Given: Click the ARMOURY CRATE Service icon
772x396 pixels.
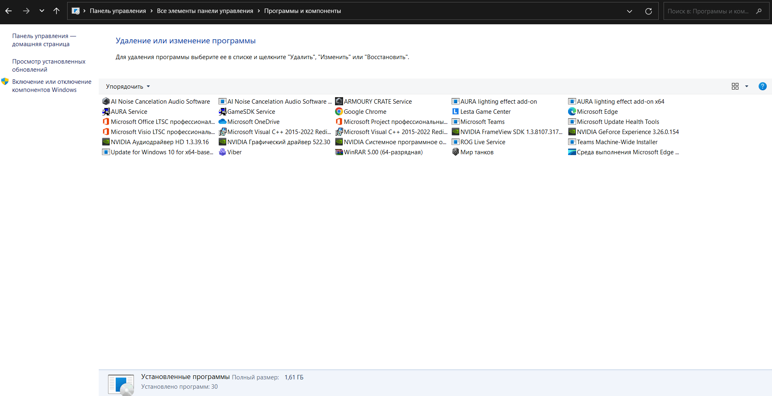Looking at the screenshot, I should 339,102.
